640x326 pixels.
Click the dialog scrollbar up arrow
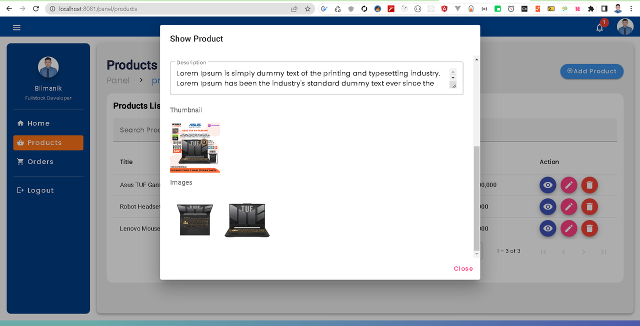tap(476, 59)
